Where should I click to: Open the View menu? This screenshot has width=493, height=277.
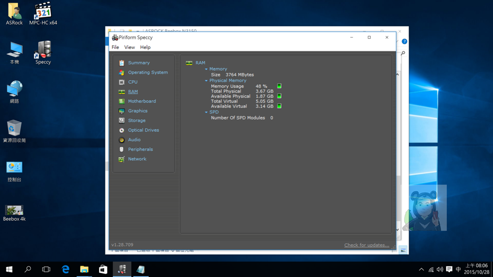[x=130, y=47]
